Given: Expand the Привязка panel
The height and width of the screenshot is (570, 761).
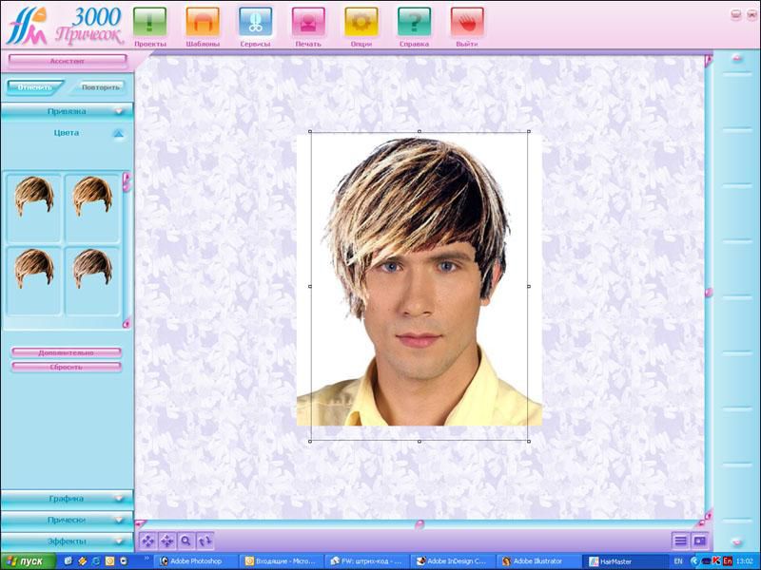Looking at the screenshot, I should coord(67,111).
